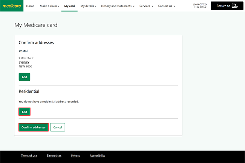Select the 1 DIGITAL ST address line

[27, 58]
